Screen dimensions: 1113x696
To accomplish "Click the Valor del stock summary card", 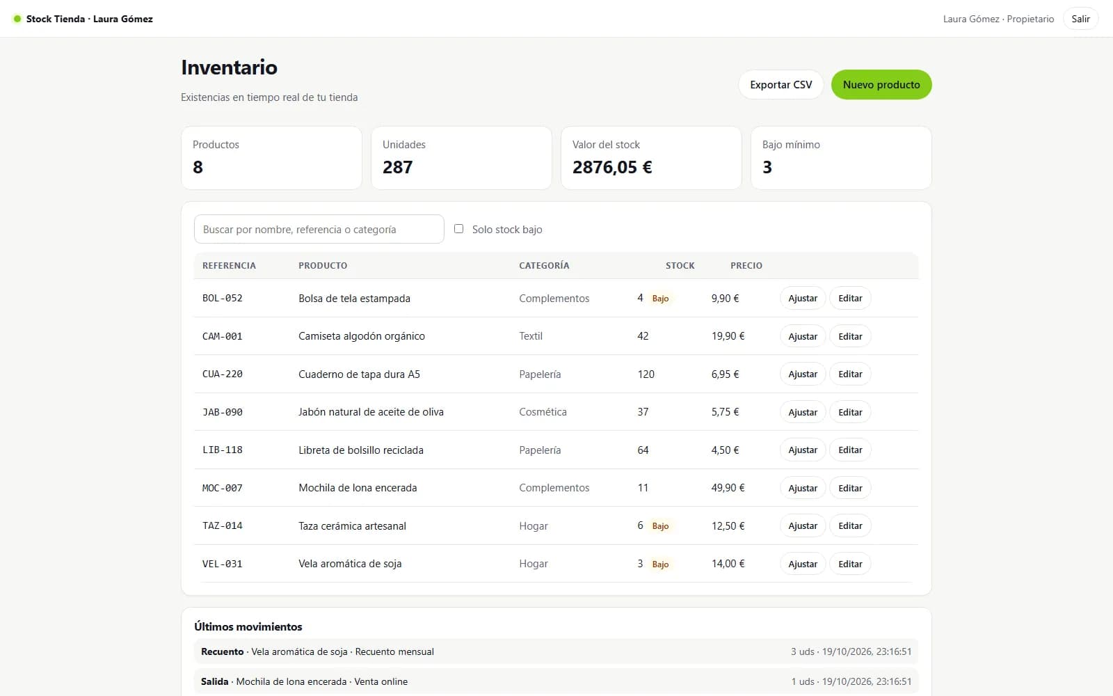I will [651, 158].
